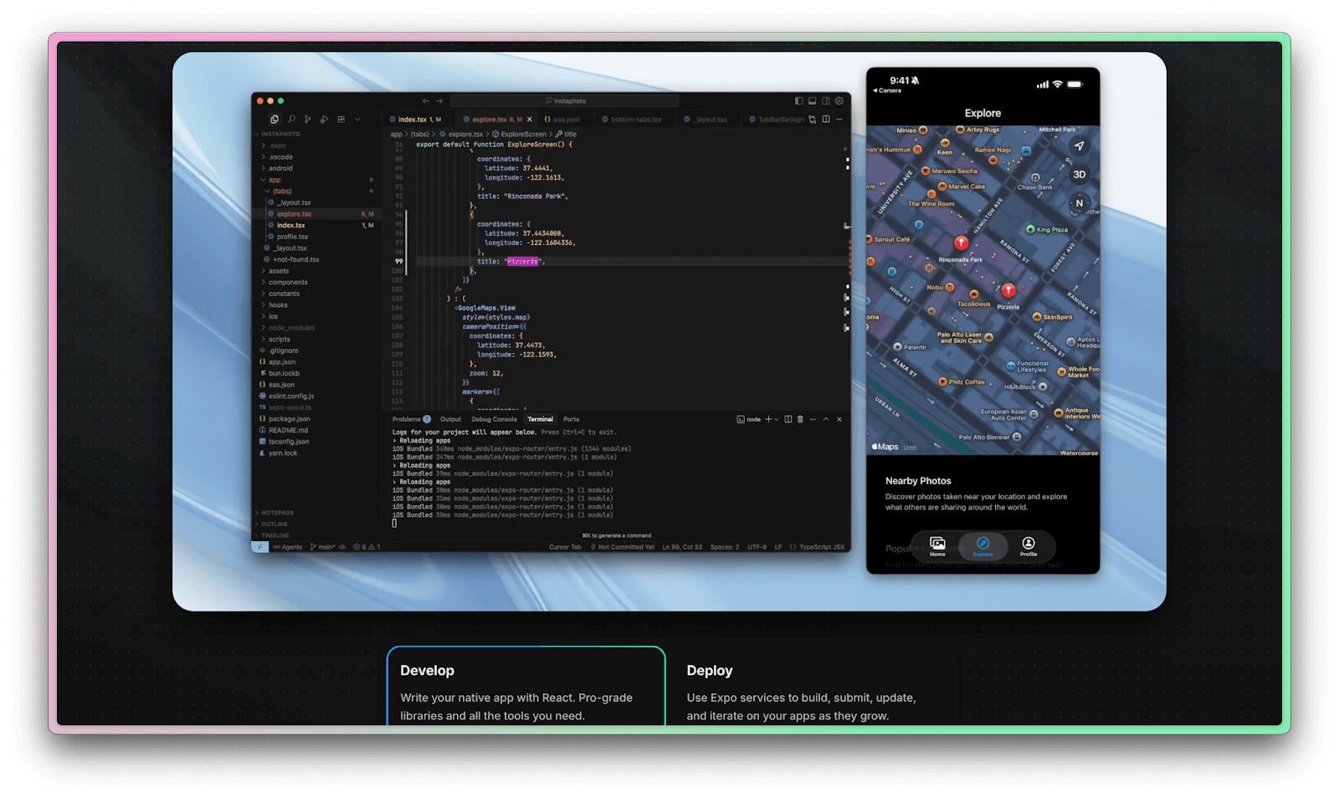Screen dimensions: 1339x798
Task: Click the trash icon to kill terminal
Action: tap(800, 419)
